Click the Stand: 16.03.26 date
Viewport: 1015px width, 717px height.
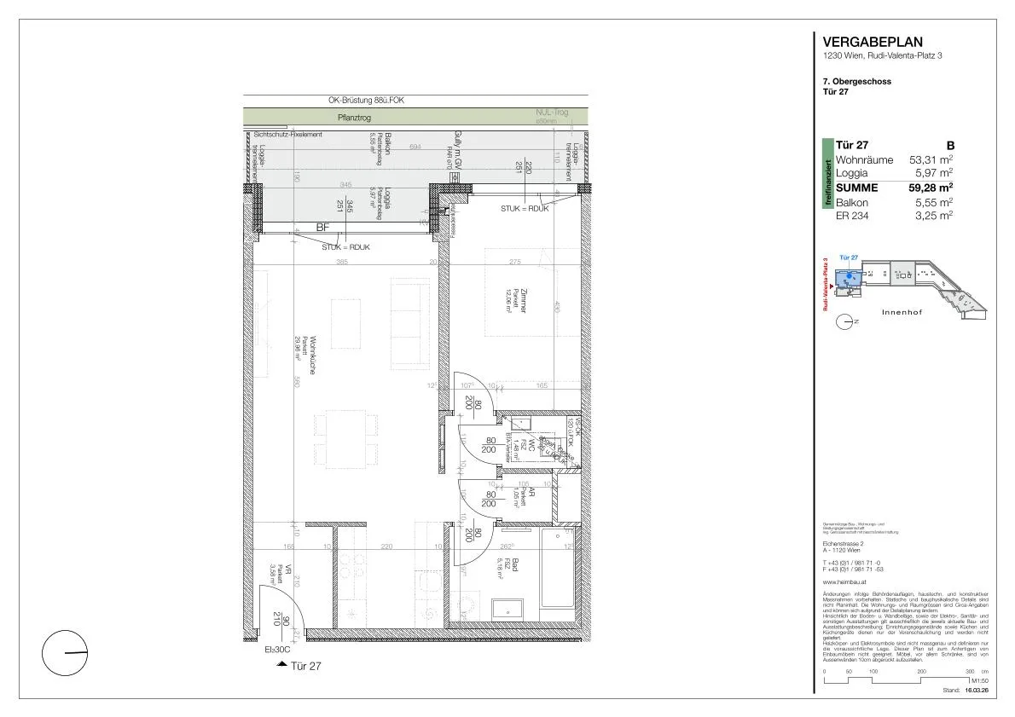tap(966, 691)
